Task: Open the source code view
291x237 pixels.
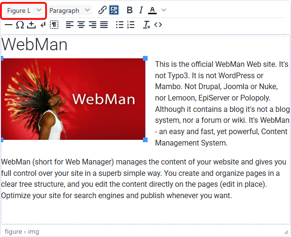Action: click(158, 25)
